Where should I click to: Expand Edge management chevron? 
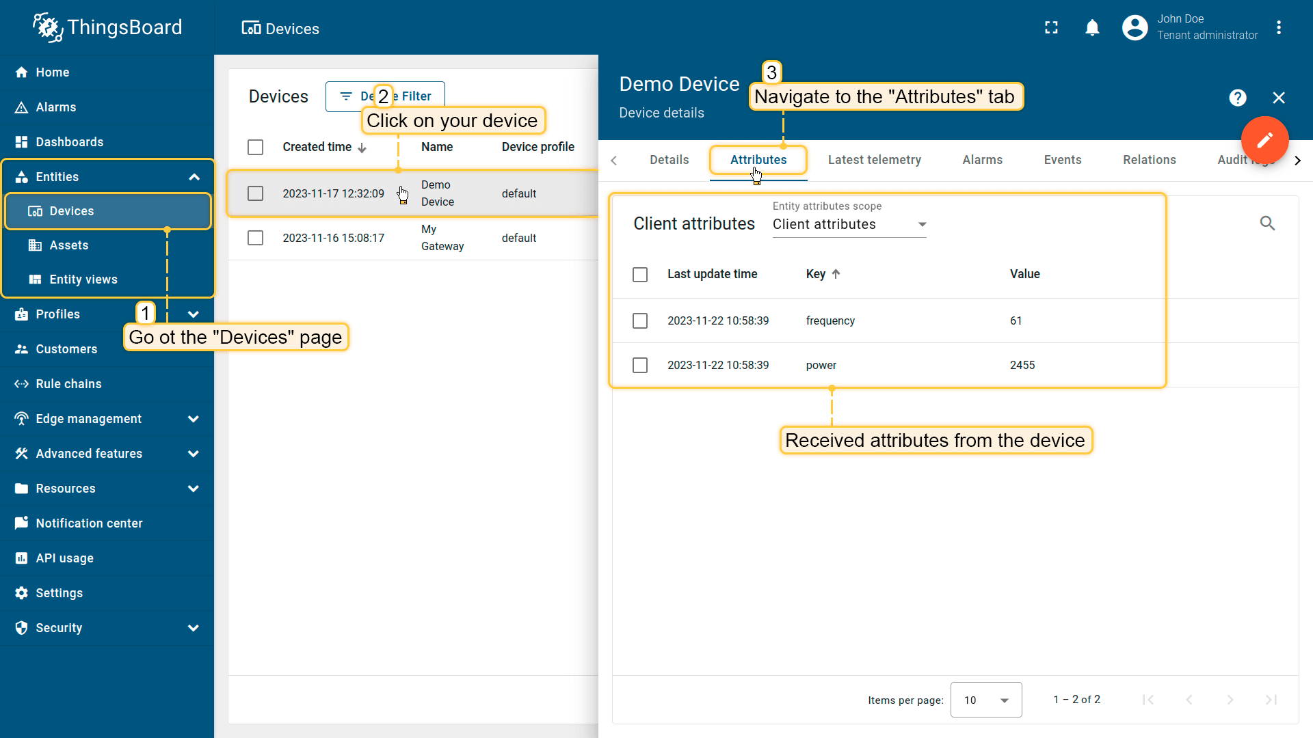(x=194, y=419)
